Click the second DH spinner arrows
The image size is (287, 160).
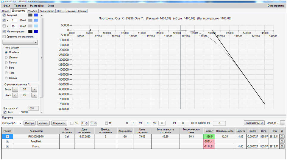(95, 123)
